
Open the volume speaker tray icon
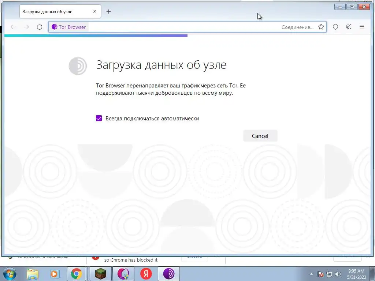(338, 274)
